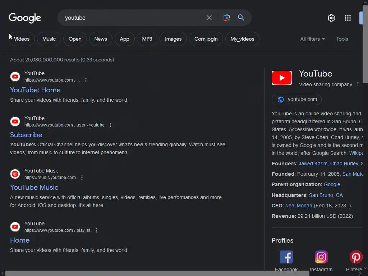Click the horizontal scrollbar left arrow
Image resolution: width=368 pixels, height=276 pixels.
click(x=3, y=273)
